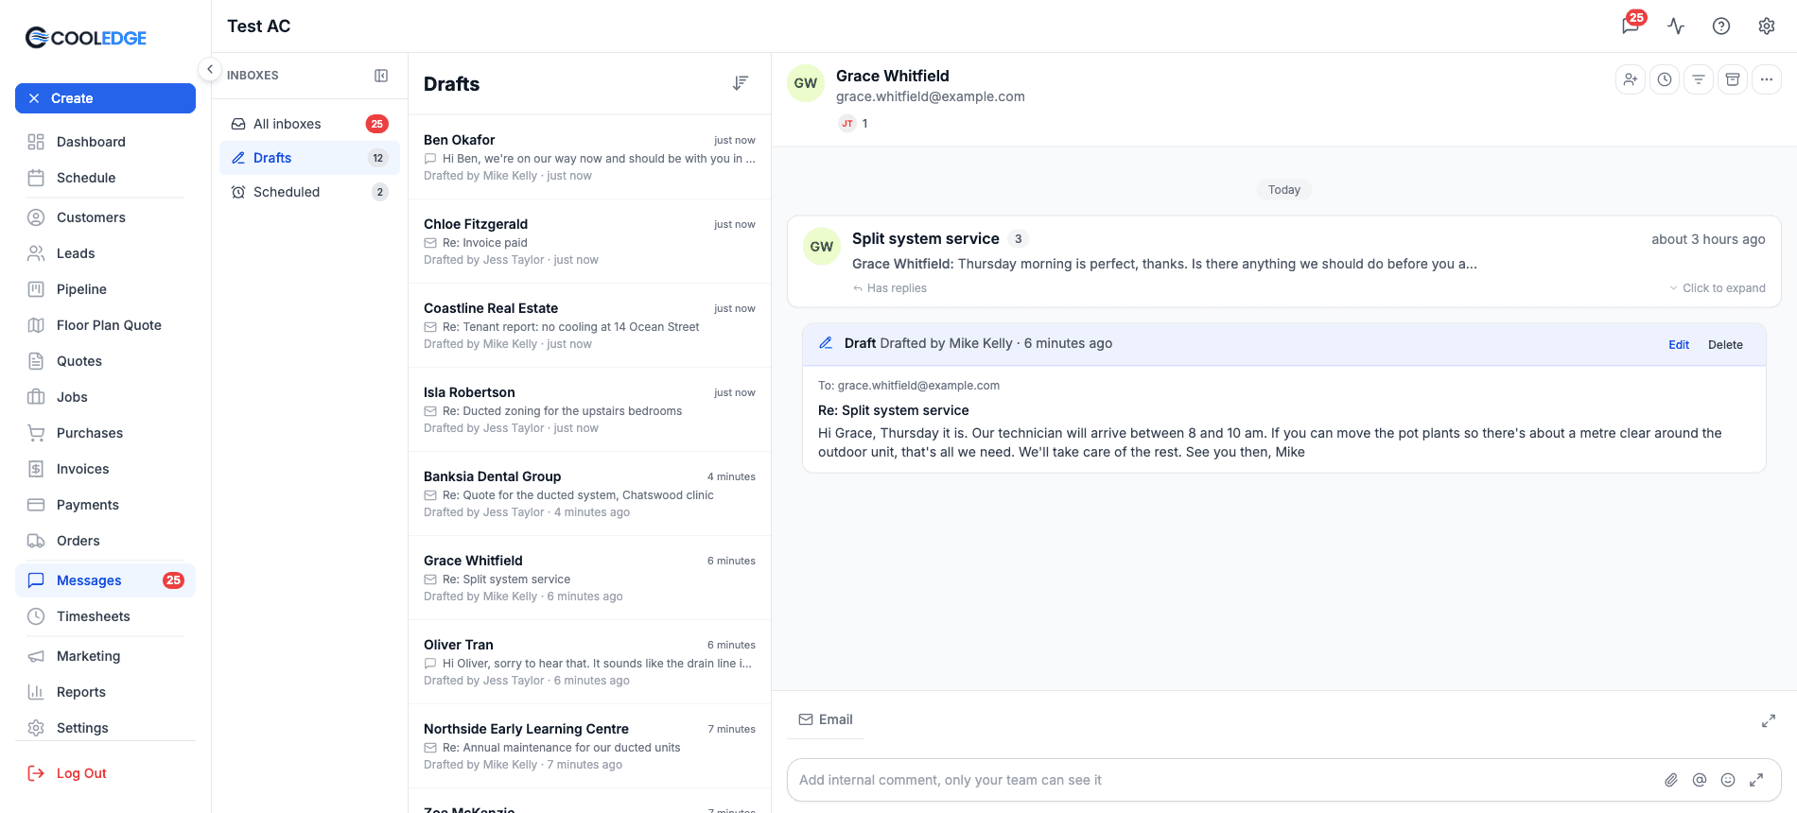Viewport: 1797px width, 813px height.
Task: Select the Scheduled inbox
Action: (309, 192)
